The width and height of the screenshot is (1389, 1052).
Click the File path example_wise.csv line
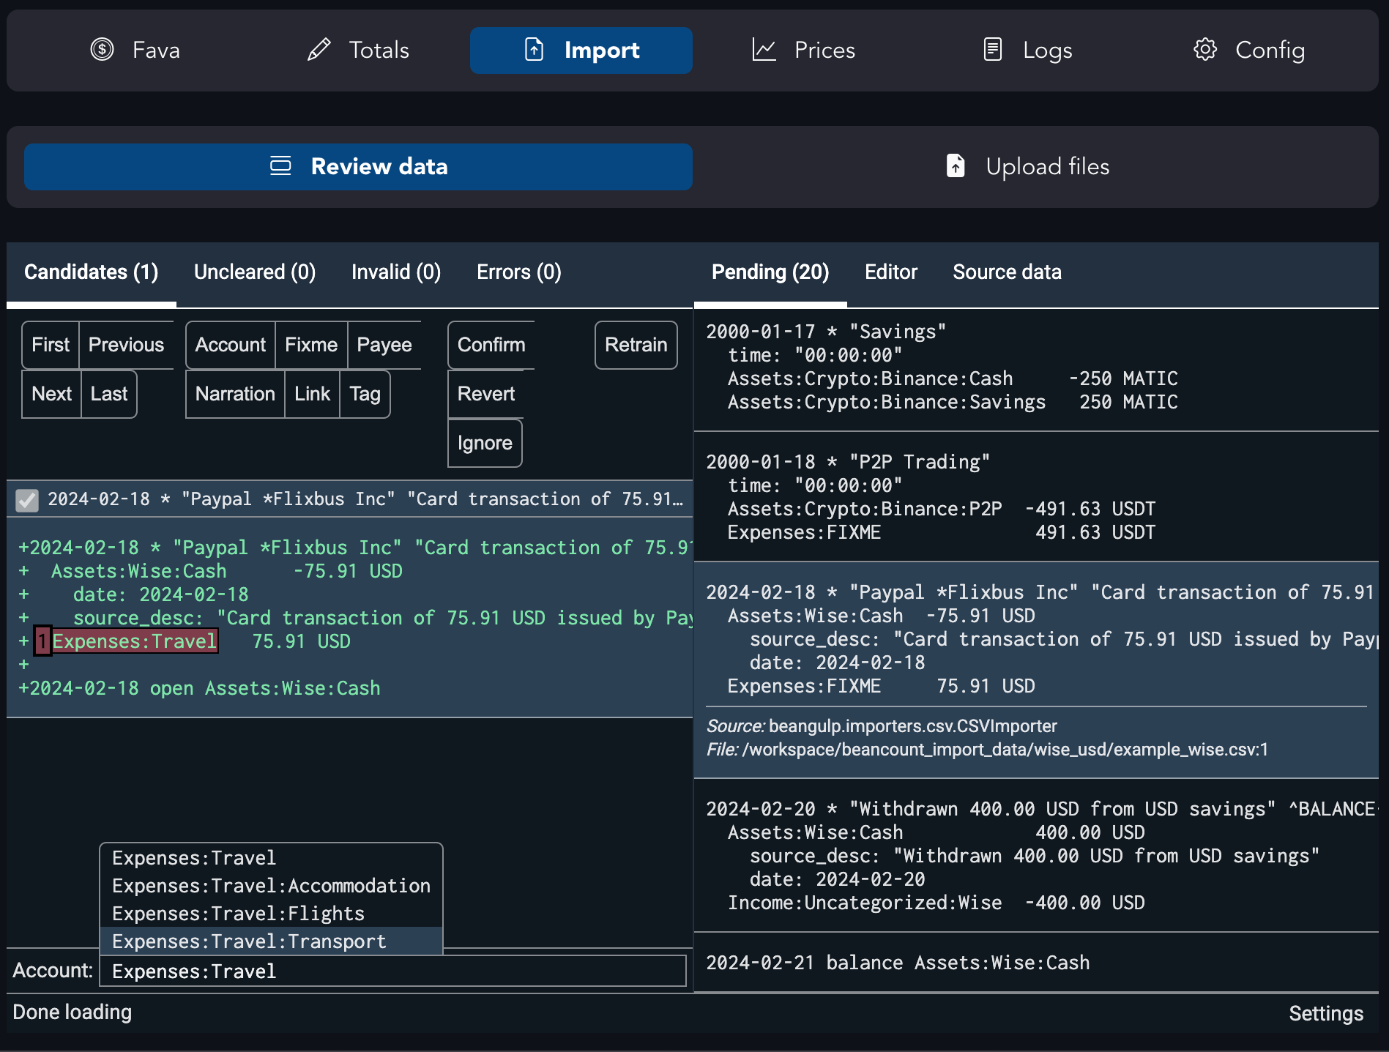pyautogui.click(x=987, y=750)
